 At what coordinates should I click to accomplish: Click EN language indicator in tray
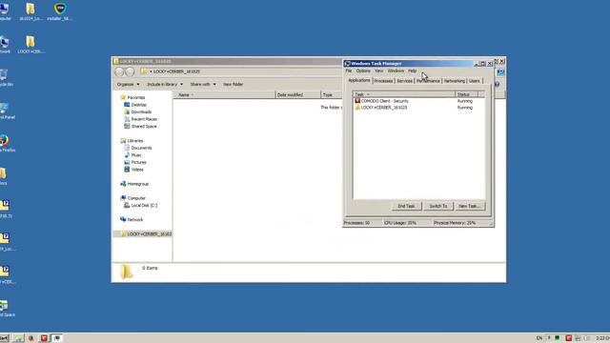point(539,338)
